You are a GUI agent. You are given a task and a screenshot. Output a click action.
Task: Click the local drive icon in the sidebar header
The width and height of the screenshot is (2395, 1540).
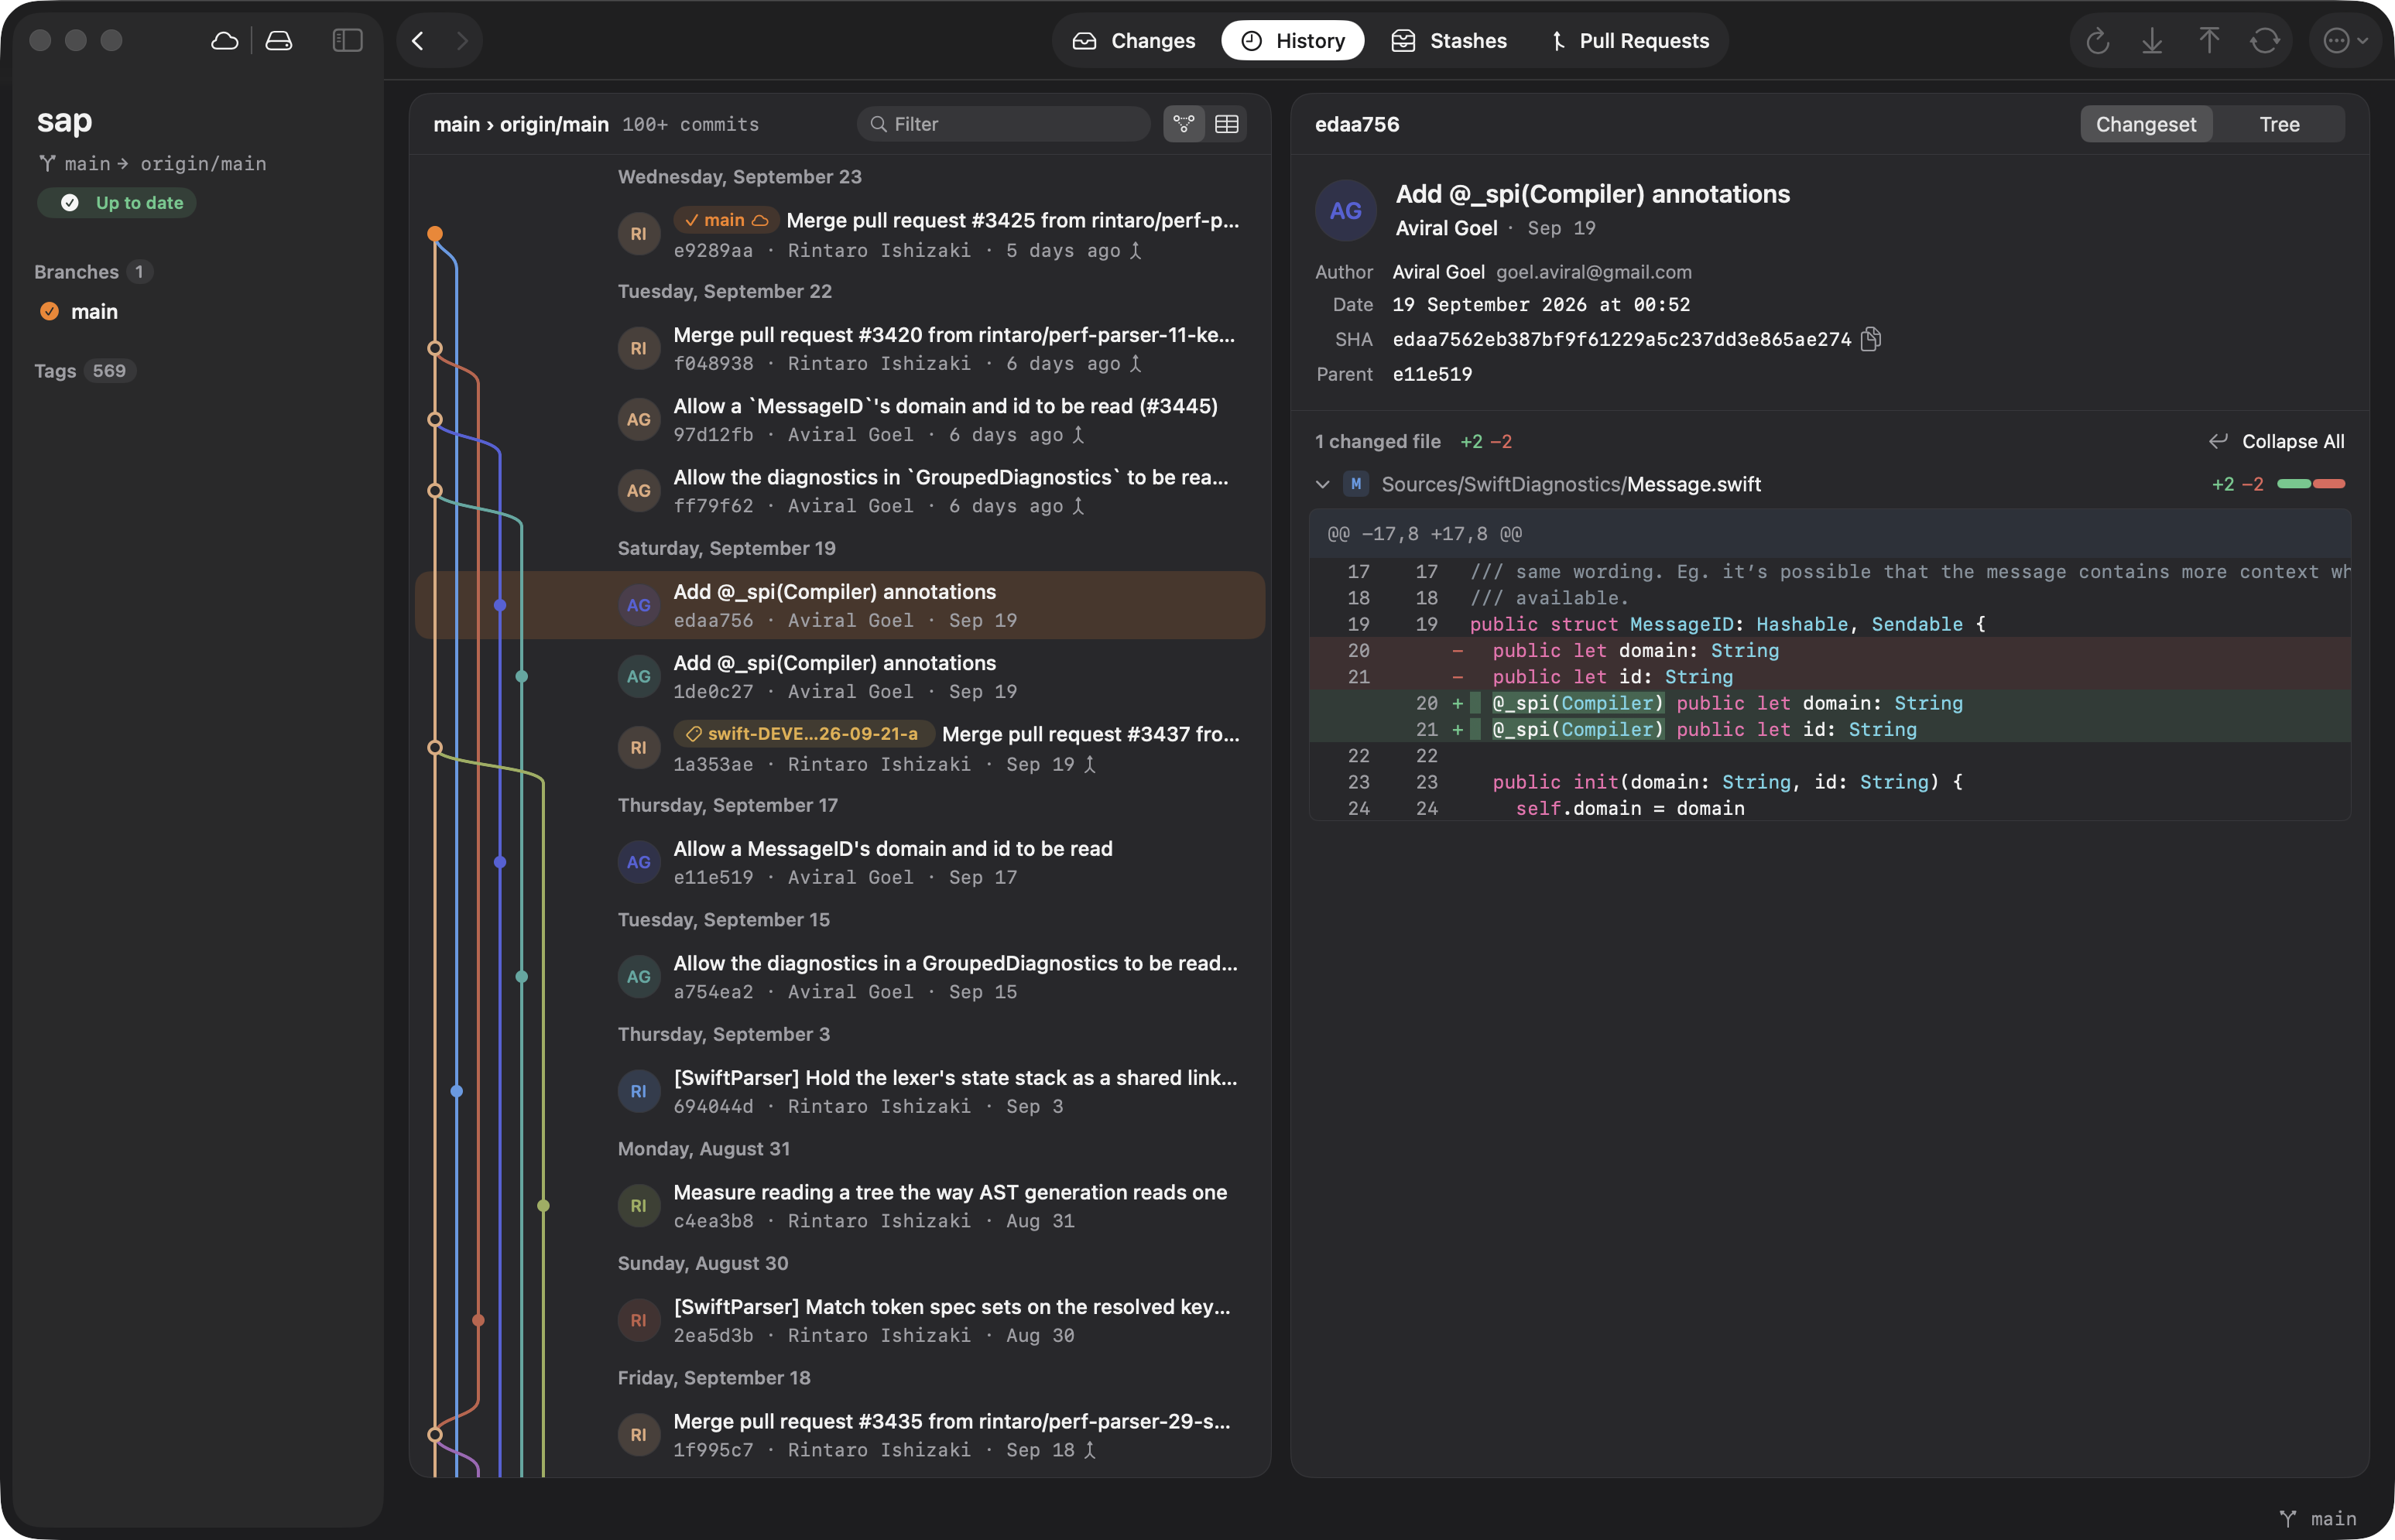tap(279, 41)
